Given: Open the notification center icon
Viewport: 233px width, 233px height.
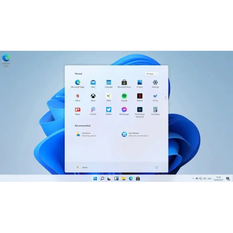Looking at the screenshot, I should 228,179.
